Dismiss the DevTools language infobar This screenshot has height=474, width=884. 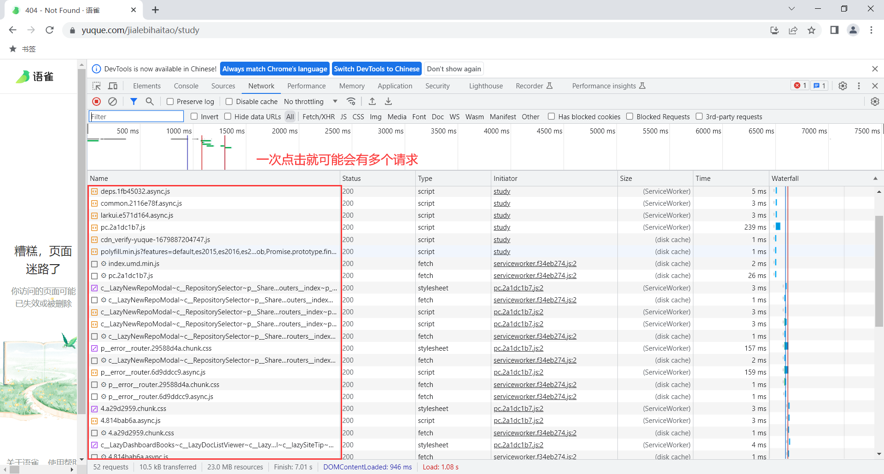point(875,69)
